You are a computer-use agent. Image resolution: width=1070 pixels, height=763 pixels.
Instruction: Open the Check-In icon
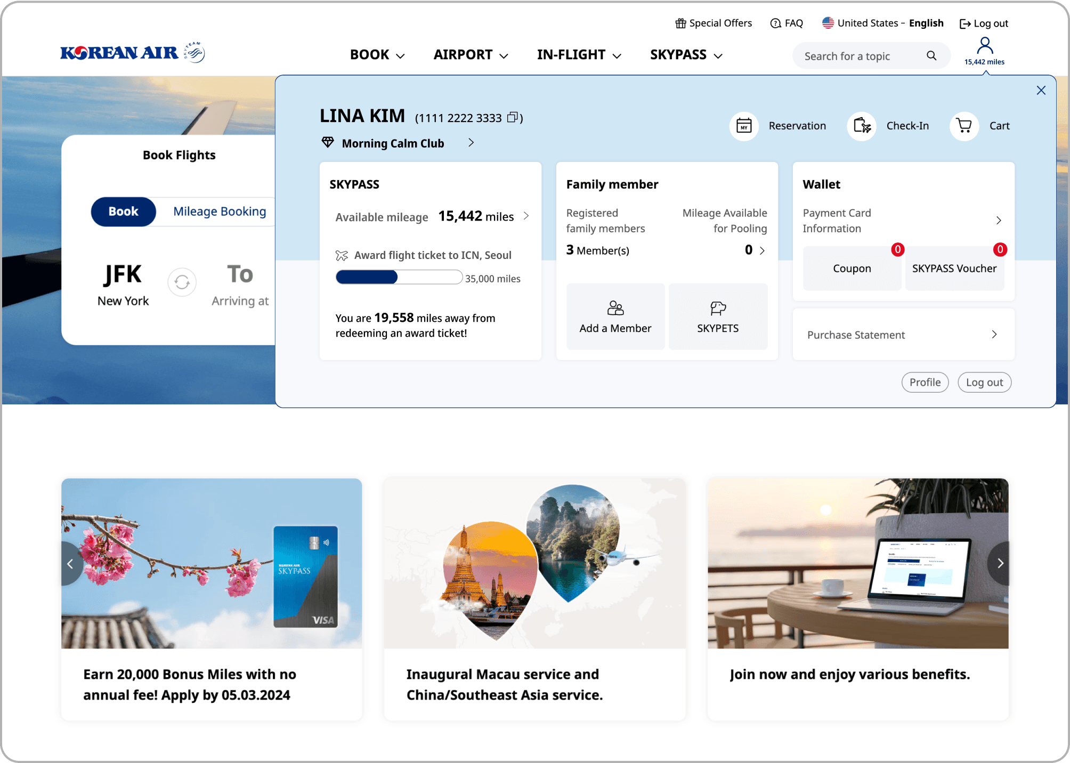862,126
